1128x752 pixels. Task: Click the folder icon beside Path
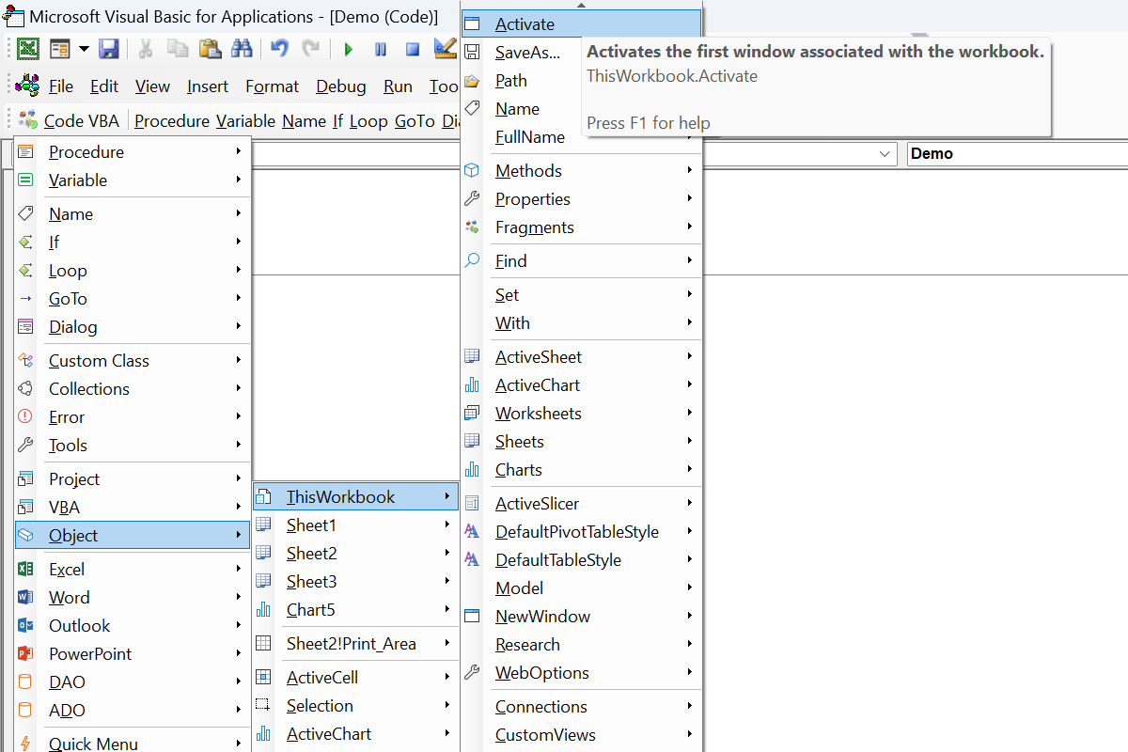pos(473,81)
